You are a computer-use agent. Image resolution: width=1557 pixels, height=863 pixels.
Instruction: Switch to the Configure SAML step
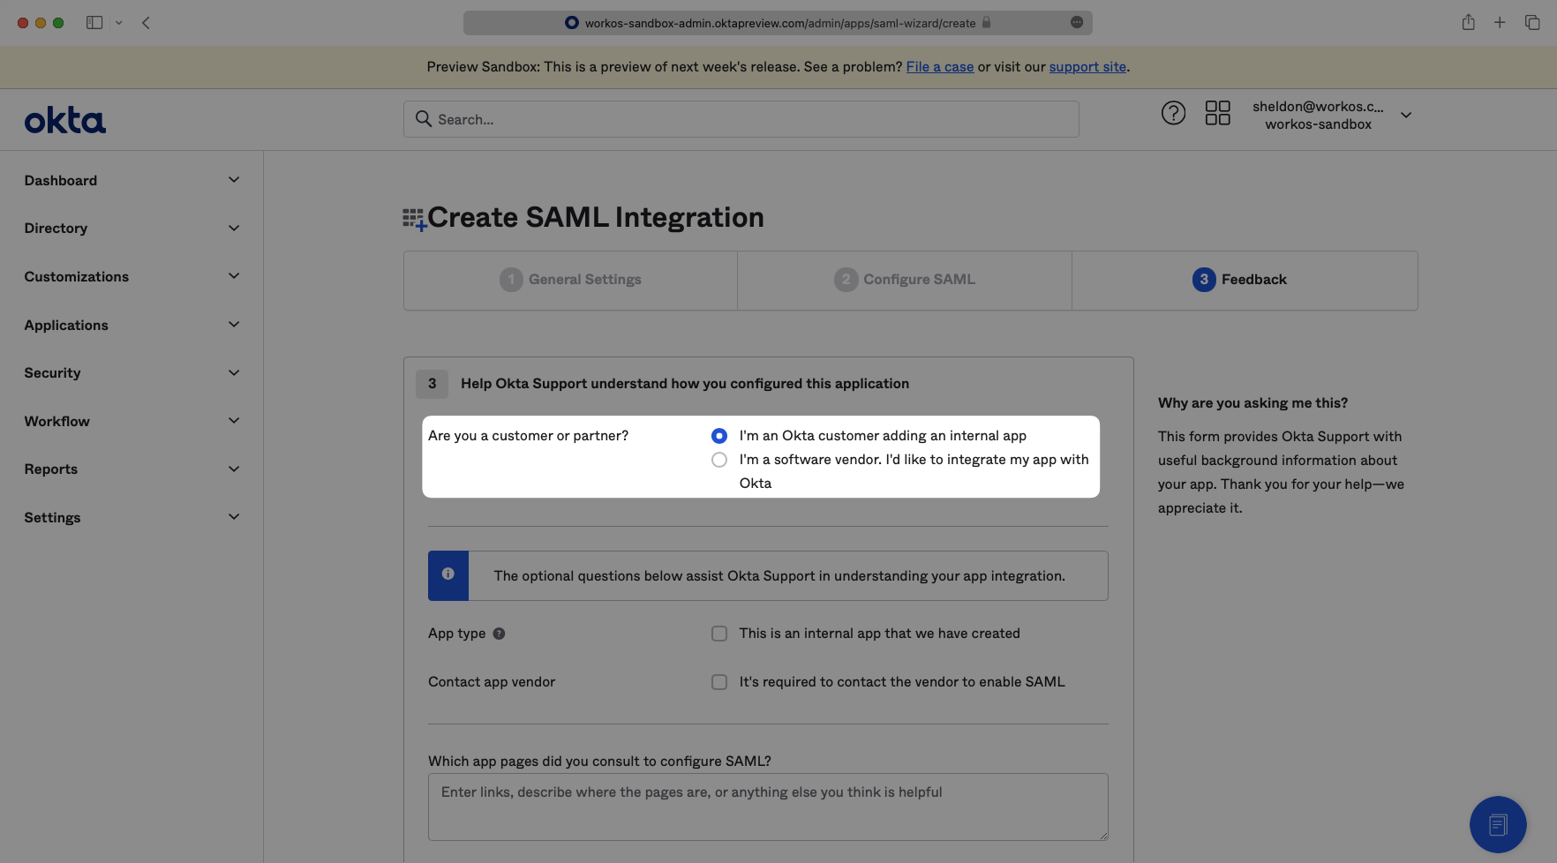point(904,280)
